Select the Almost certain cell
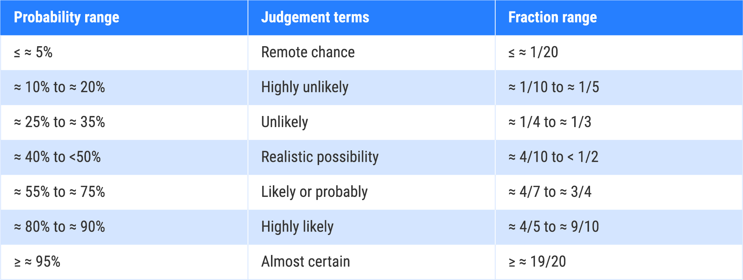Screen dimensions: 743x280 372,262
